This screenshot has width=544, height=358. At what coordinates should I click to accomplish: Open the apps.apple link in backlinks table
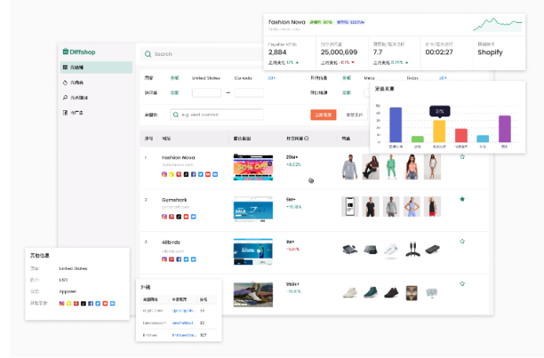click(x=183, y=311)
